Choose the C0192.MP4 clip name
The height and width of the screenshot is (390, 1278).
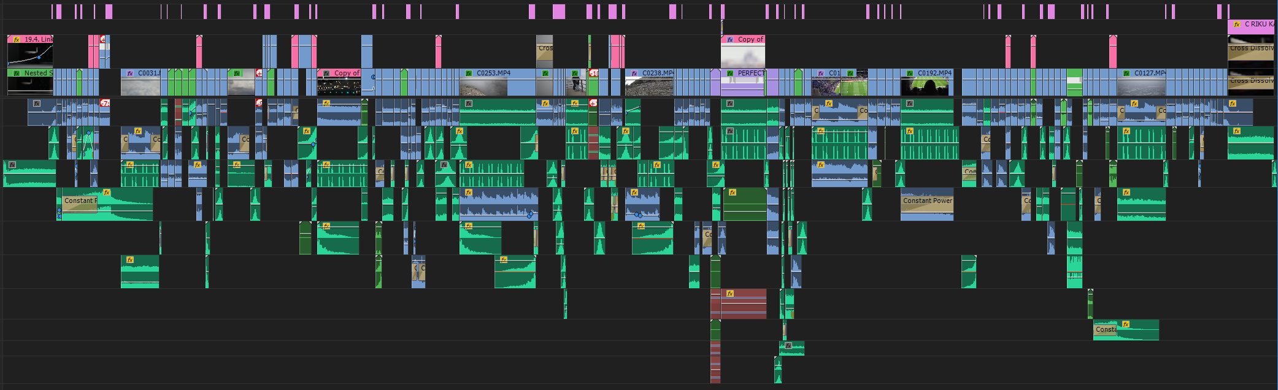934,73
